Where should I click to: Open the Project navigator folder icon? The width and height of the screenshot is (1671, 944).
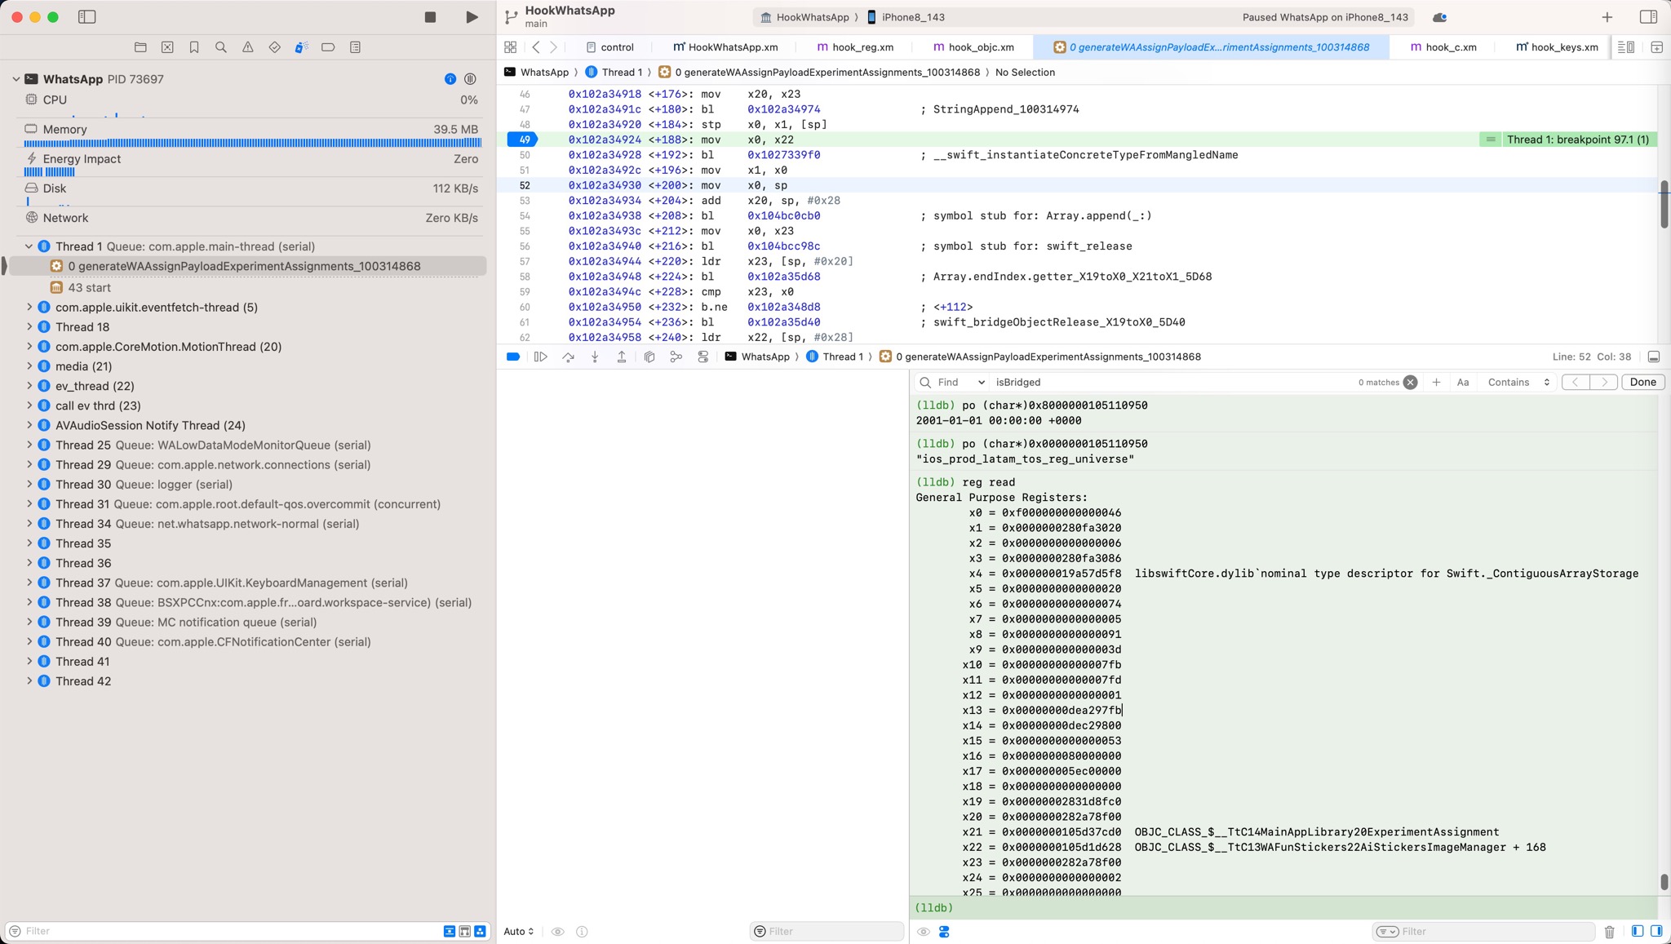[140, 47]
